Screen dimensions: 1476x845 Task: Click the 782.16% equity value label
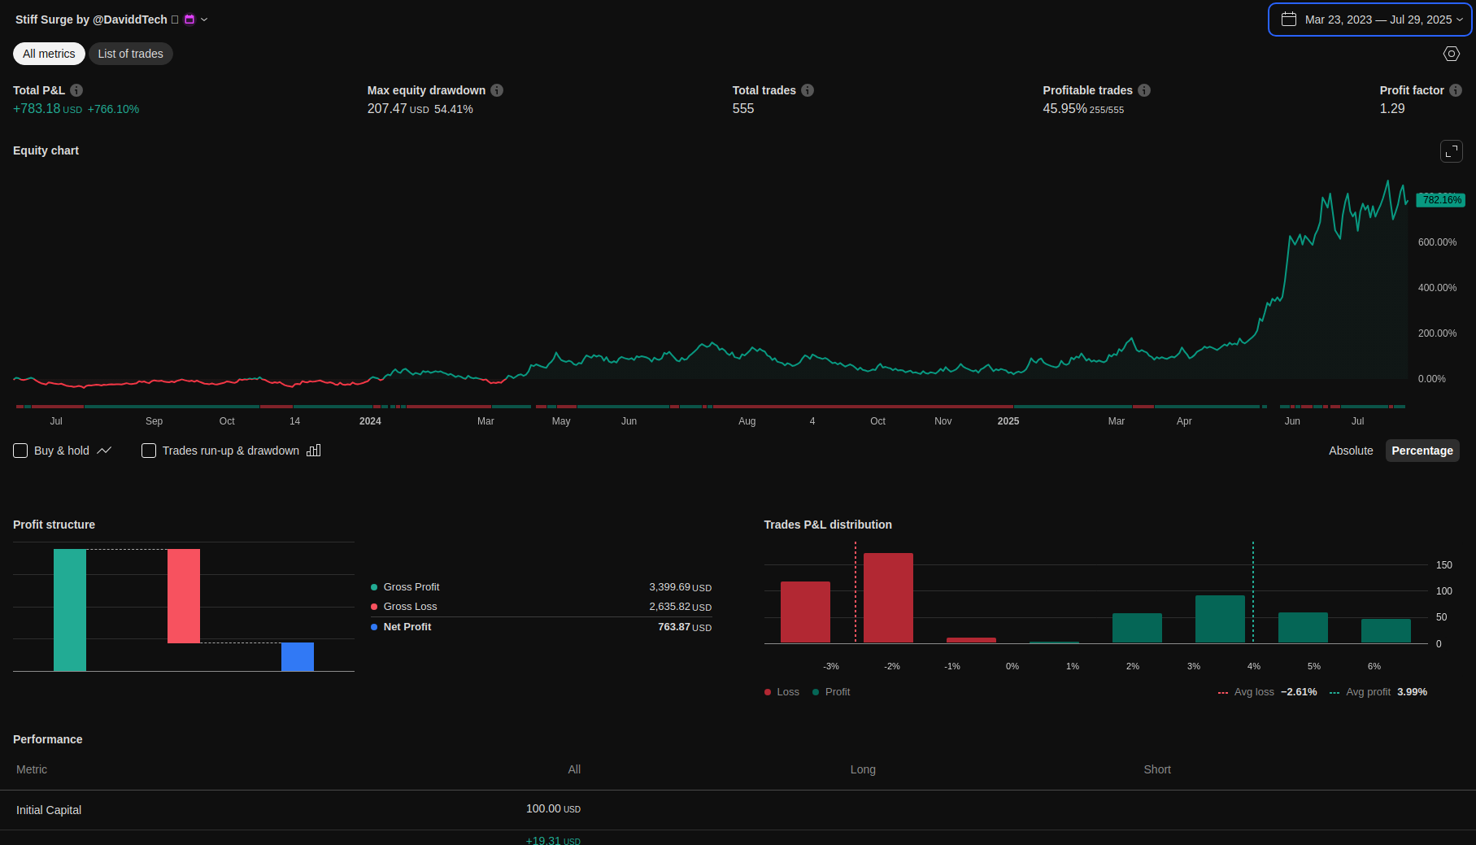pos(1441,200)
